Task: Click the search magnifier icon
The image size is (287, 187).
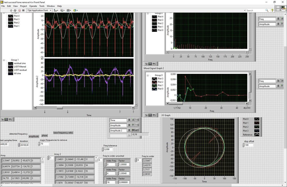Action: [267, 10]
